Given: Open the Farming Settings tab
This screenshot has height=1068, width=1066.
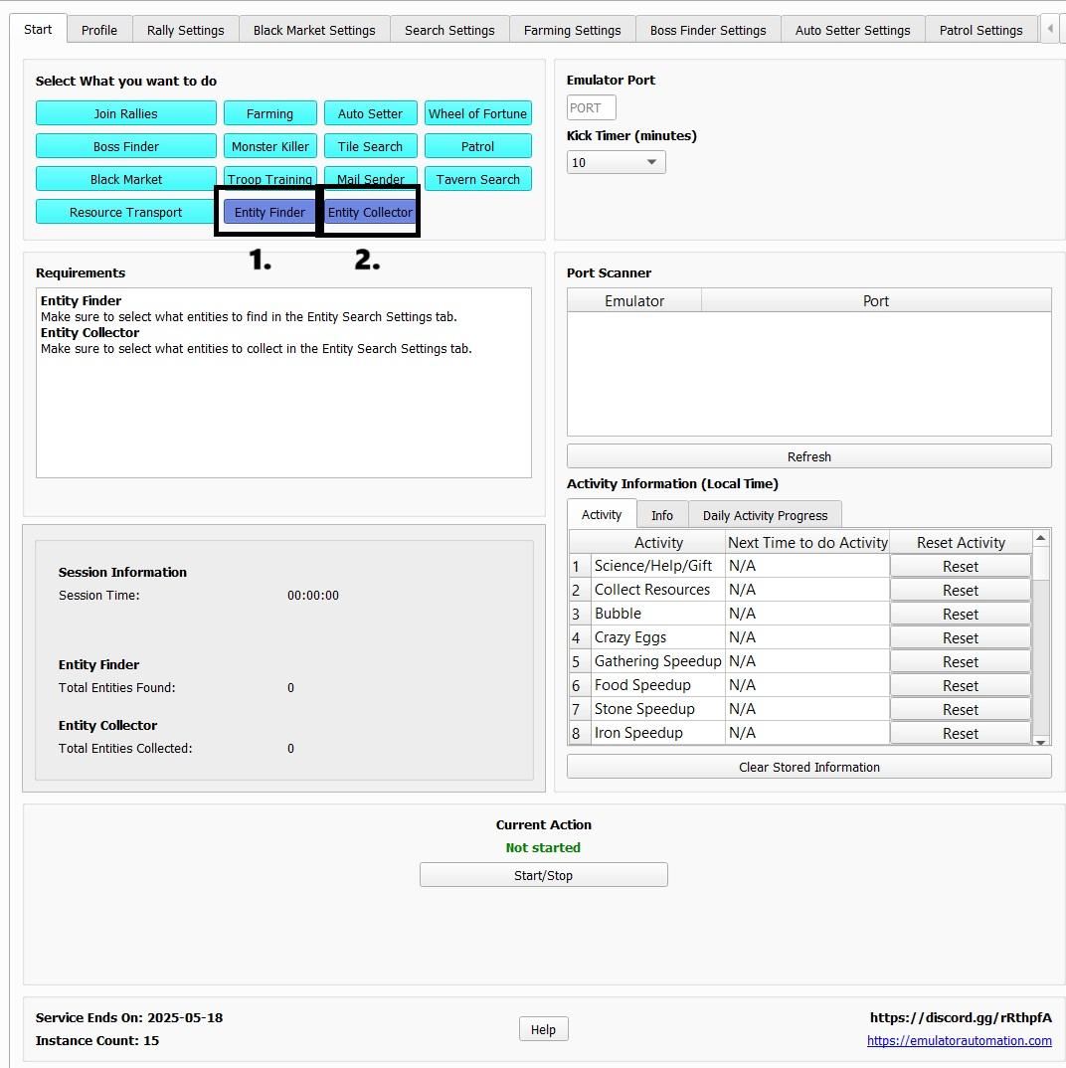Looking at the screenshot, I should point(572,30).
